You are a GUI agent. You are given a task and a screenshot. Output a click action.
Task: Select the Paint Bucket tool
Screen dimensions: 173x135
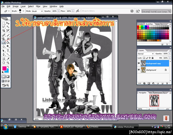click(8, 43)
